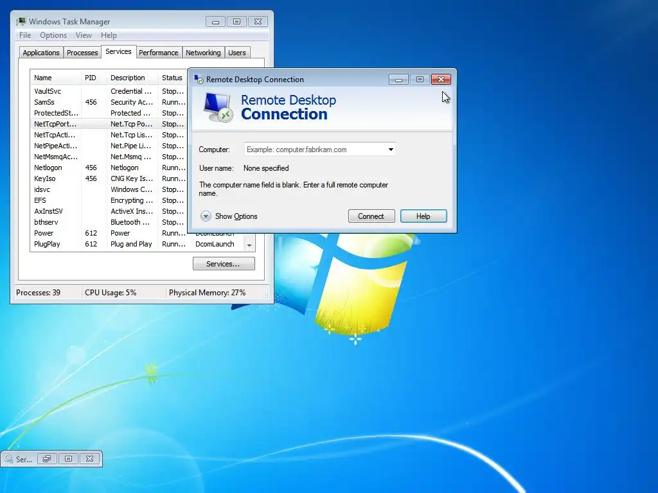This screenshot has width=658, height=493.
Task: Open the View menu in Task Manager
Action: coord(84,35)
